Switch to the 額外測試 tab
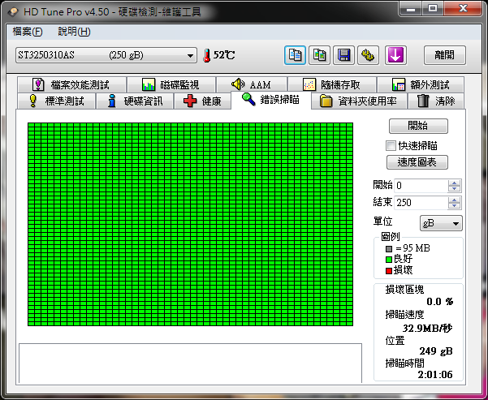 pos(421,84)
